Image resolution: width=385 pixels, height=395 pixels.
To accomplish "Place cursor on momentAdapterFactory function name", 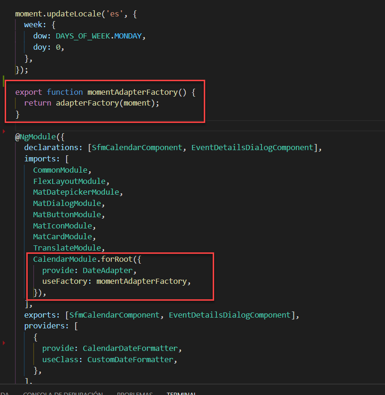I will coord(133,92).
